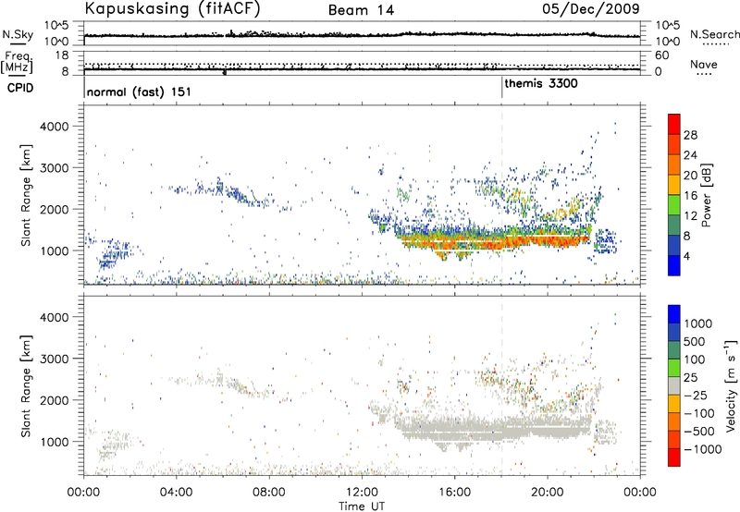Pick the yellow-orange 16–20 dB Power color segment
Screen dimensions: 740x512
tap(674, 184)
